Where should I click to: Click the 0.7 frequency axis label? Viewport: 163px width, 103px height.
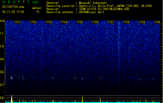click(x=2, y=85)
